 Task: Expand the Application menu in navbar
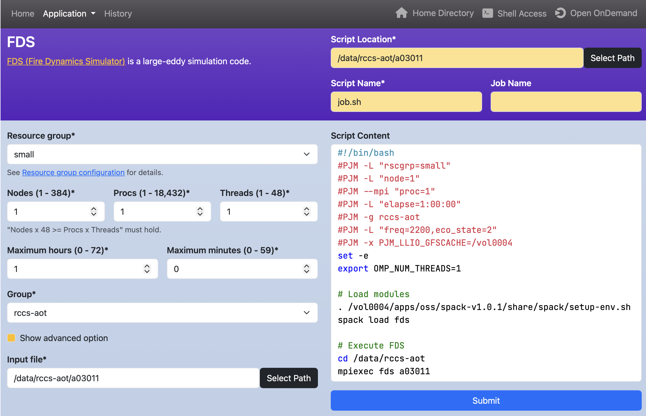point(69,13)
